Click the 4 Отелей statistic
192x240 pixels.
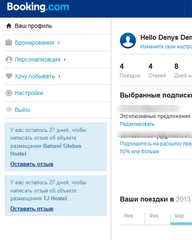[x=157, y=71]
